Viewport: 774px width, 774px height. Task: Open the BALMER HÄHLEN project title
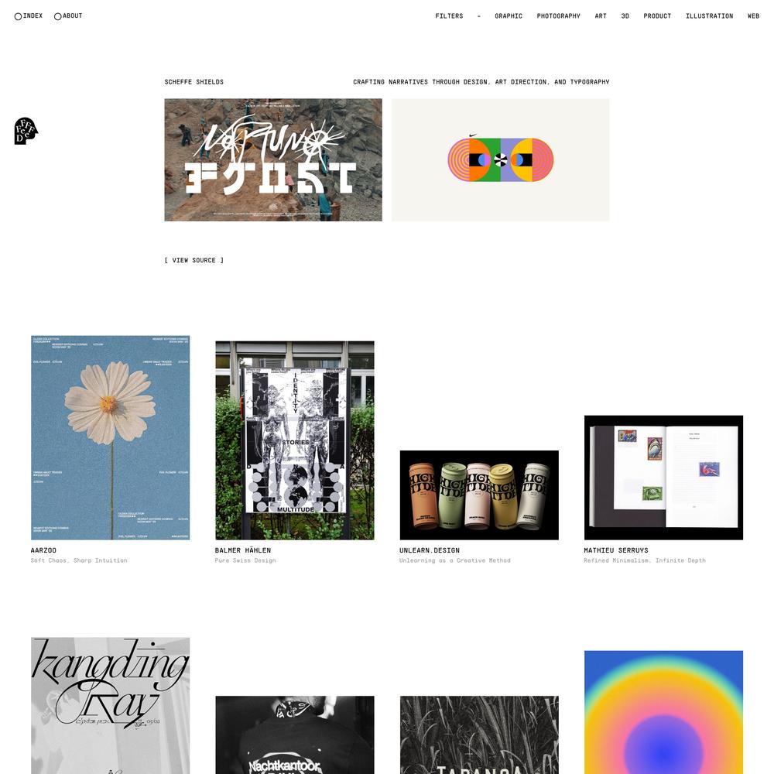(243, 550)
